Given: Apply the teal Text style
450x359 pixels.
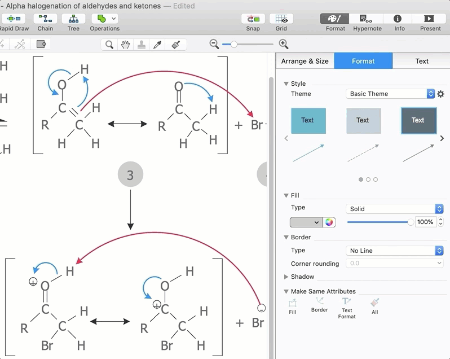Looking at the screenshot, I should click(308, 121).
